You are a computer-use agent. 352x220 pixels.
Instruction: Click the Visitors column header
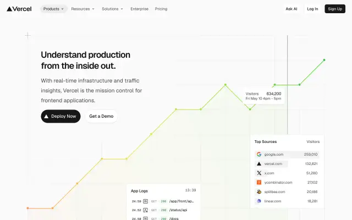313,142
